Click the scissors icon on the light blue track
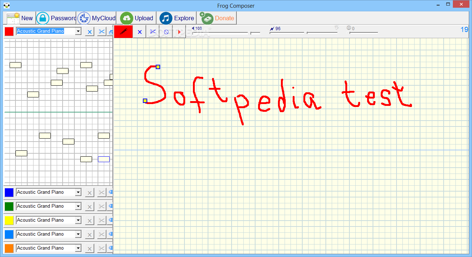The image size is (472, 257). pyautogui.click(x=102, y=235)
